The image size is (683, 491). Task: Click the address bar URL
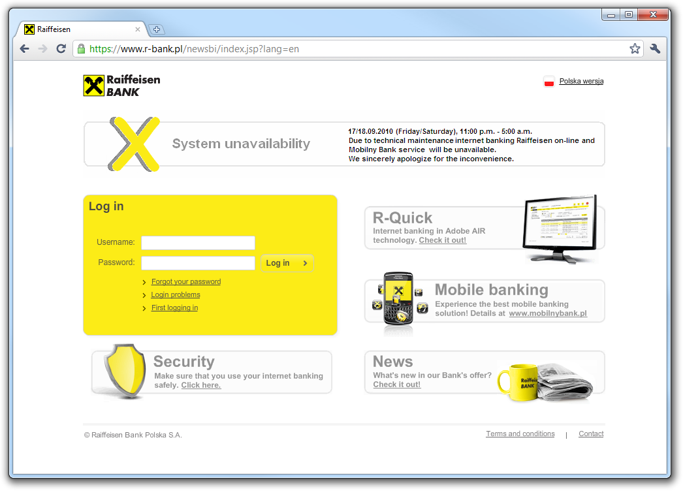(195, 49)
